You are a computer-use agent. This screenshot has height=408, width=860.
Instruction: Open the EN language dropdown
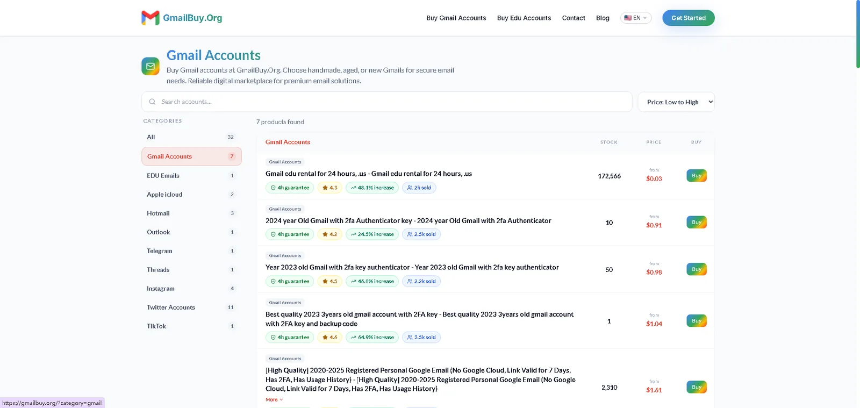coord(636,18)
